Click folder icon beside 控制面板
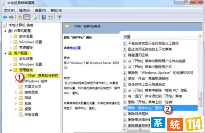The width and height of the screenshot is (205, 133). click(x=21, y=92)
